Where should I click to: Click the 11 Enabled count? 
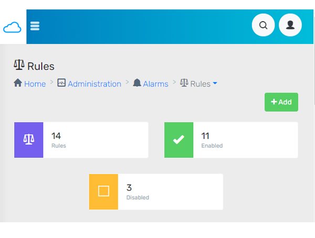205,136
